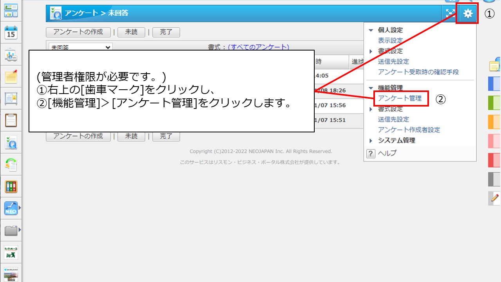Open the calendar icon showing 15
Screen dimensions: 501x282
11,33
